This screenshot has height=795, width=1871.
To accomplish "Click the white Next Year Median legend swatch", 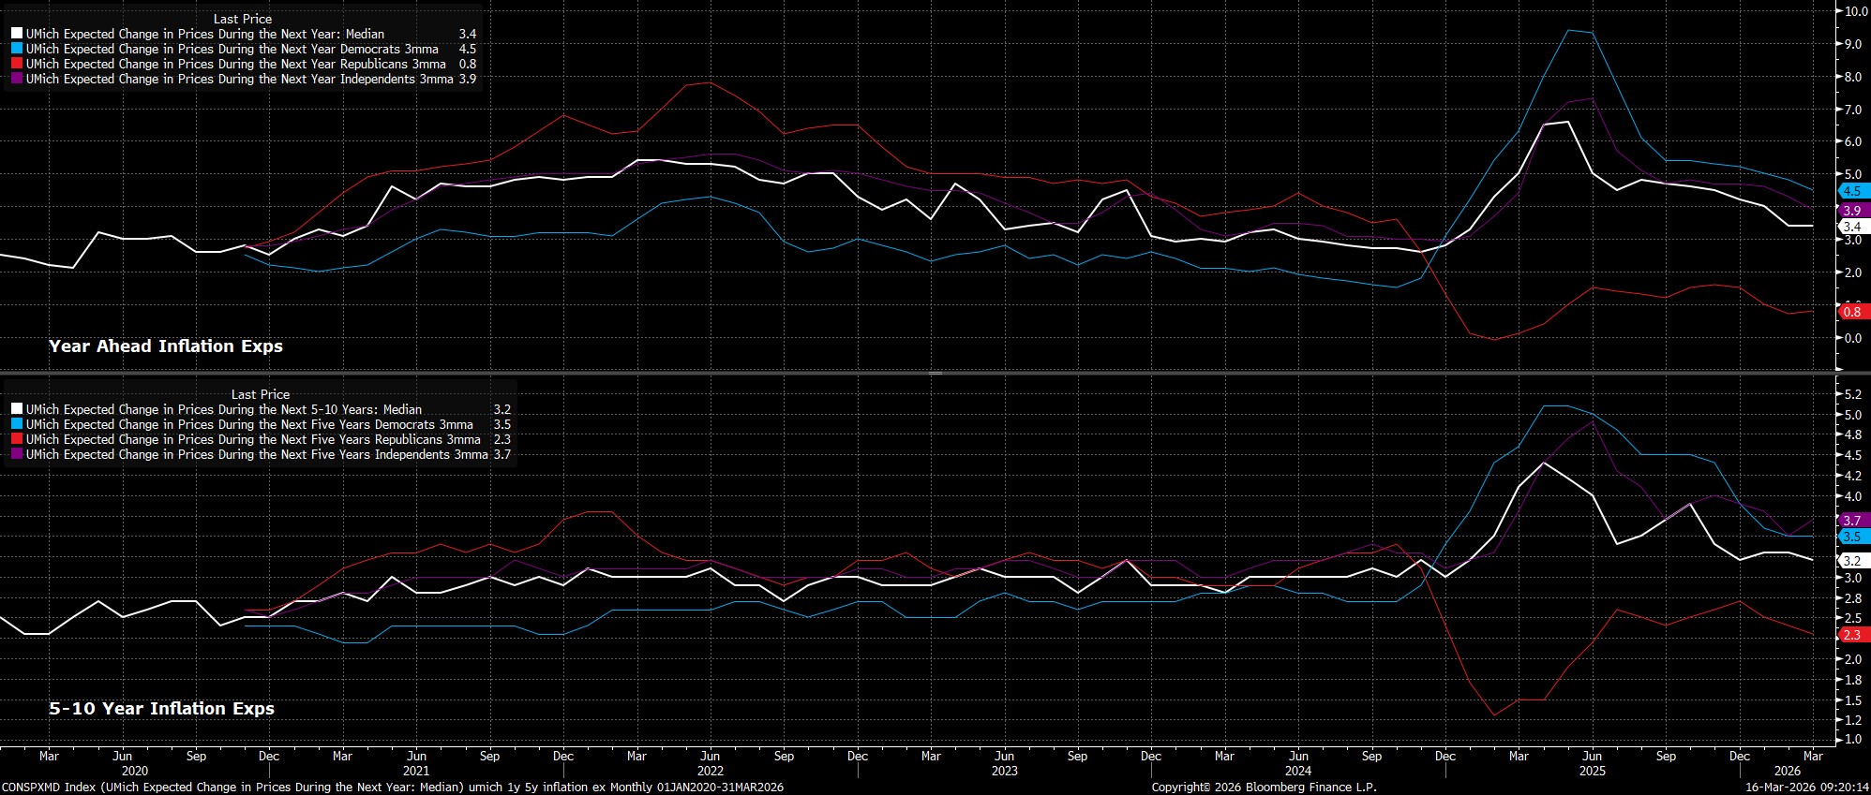I will (17, 35).
